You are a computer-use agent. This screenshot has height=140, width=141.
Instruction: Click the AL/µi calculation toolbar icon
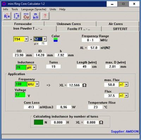tap(7, 16)
